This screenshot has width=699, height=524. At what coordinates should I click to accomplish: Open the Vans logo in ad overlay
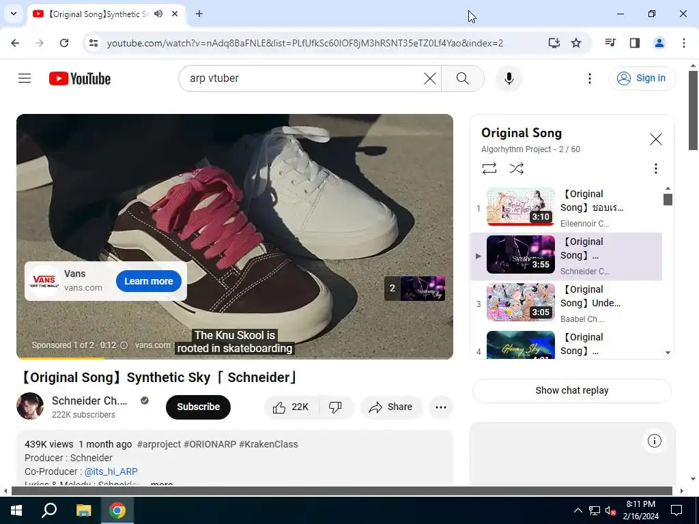click(x=44, y=280)
